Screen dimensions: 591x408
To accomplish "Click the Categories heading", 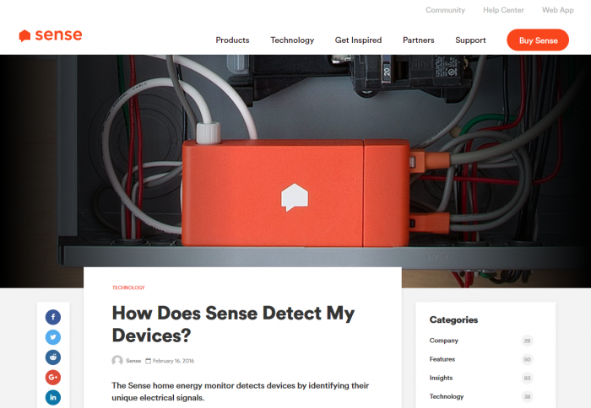I will click(x=453, y=319).
